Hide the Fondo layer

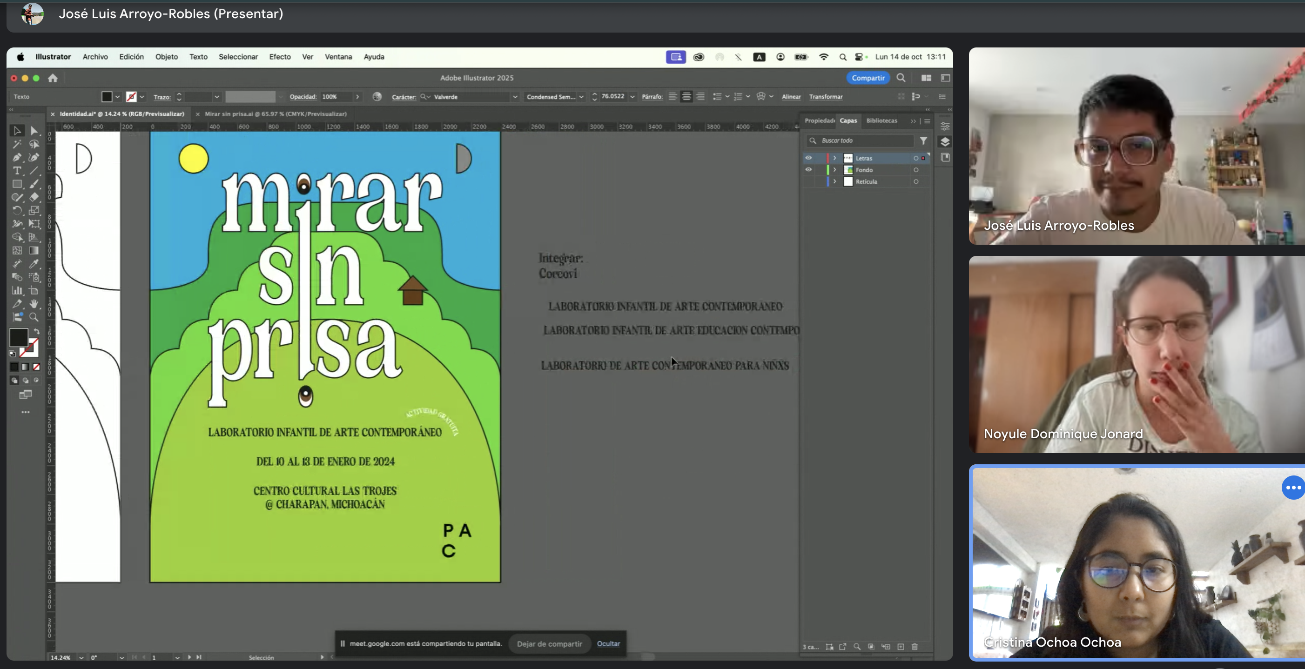pos(808,170)
